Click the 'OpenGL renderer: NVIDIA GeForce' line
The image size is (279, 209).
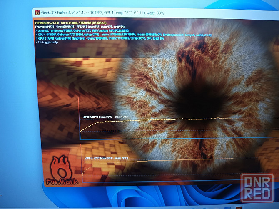pos(82,31)
